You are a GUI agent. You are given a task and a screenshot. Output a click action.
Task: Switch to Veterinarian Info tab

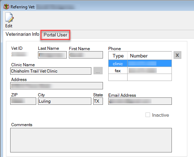click(x=22, y=34)
